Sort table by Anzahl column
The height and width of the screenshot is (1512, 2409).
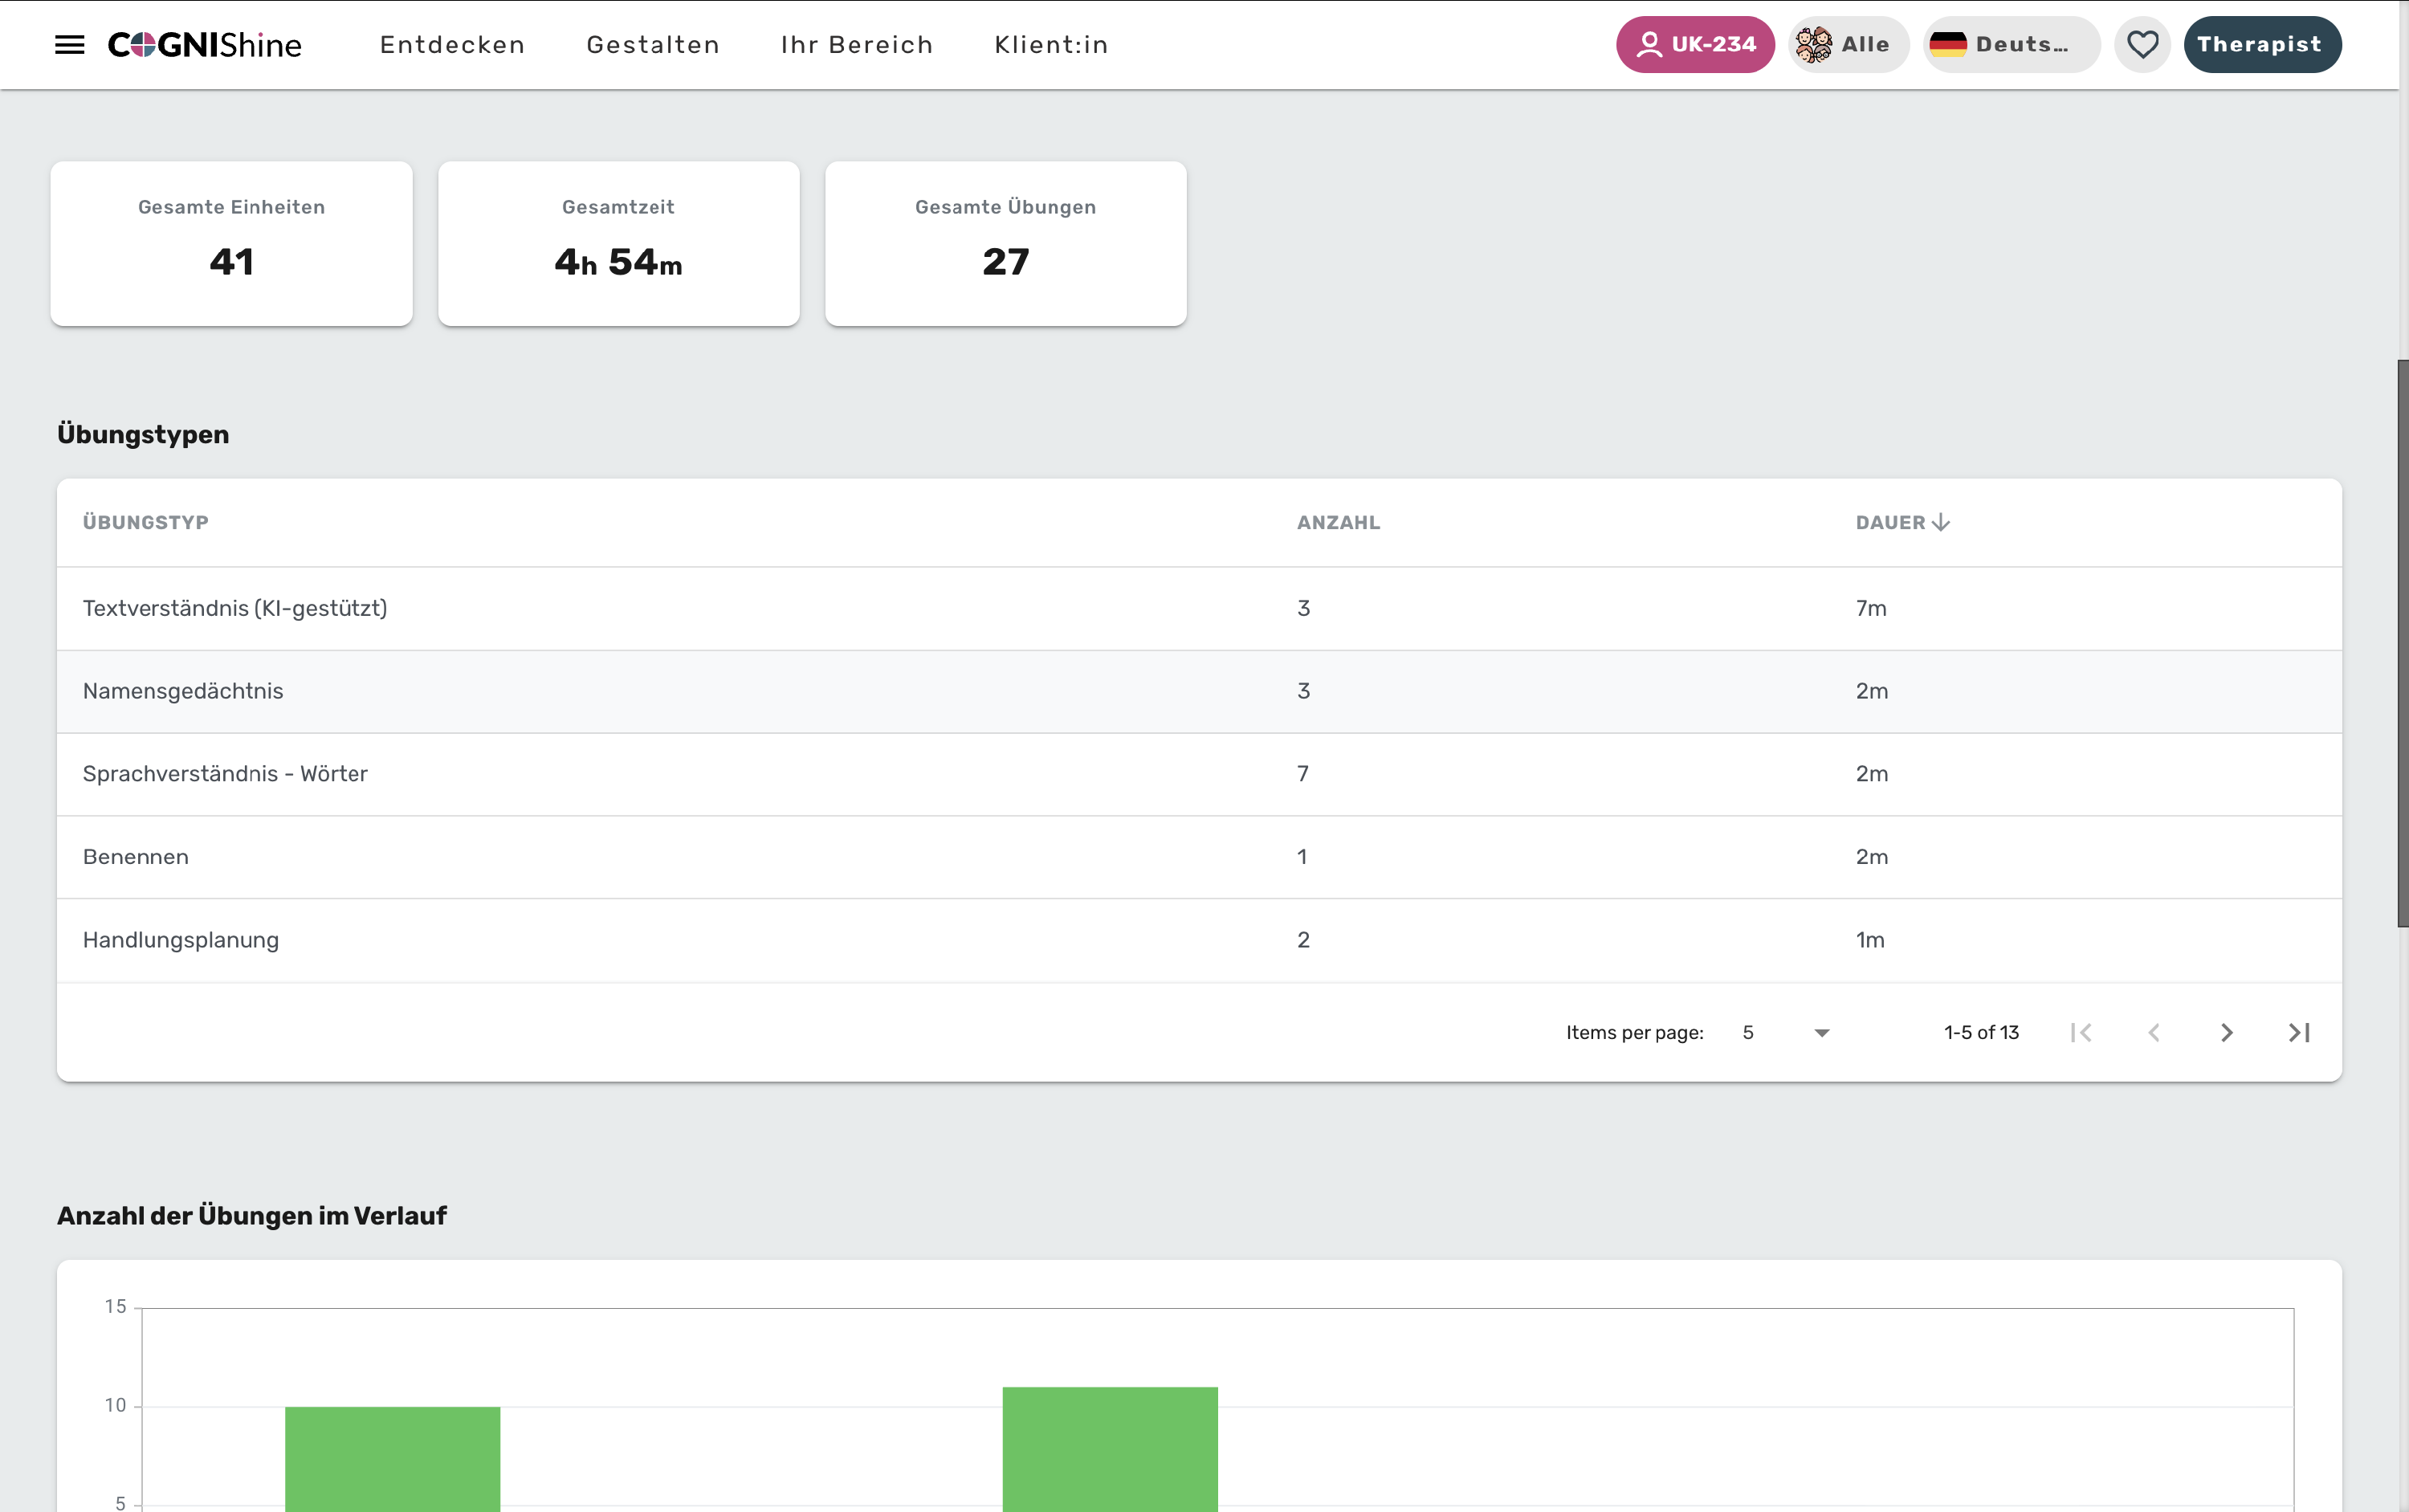1338,522
